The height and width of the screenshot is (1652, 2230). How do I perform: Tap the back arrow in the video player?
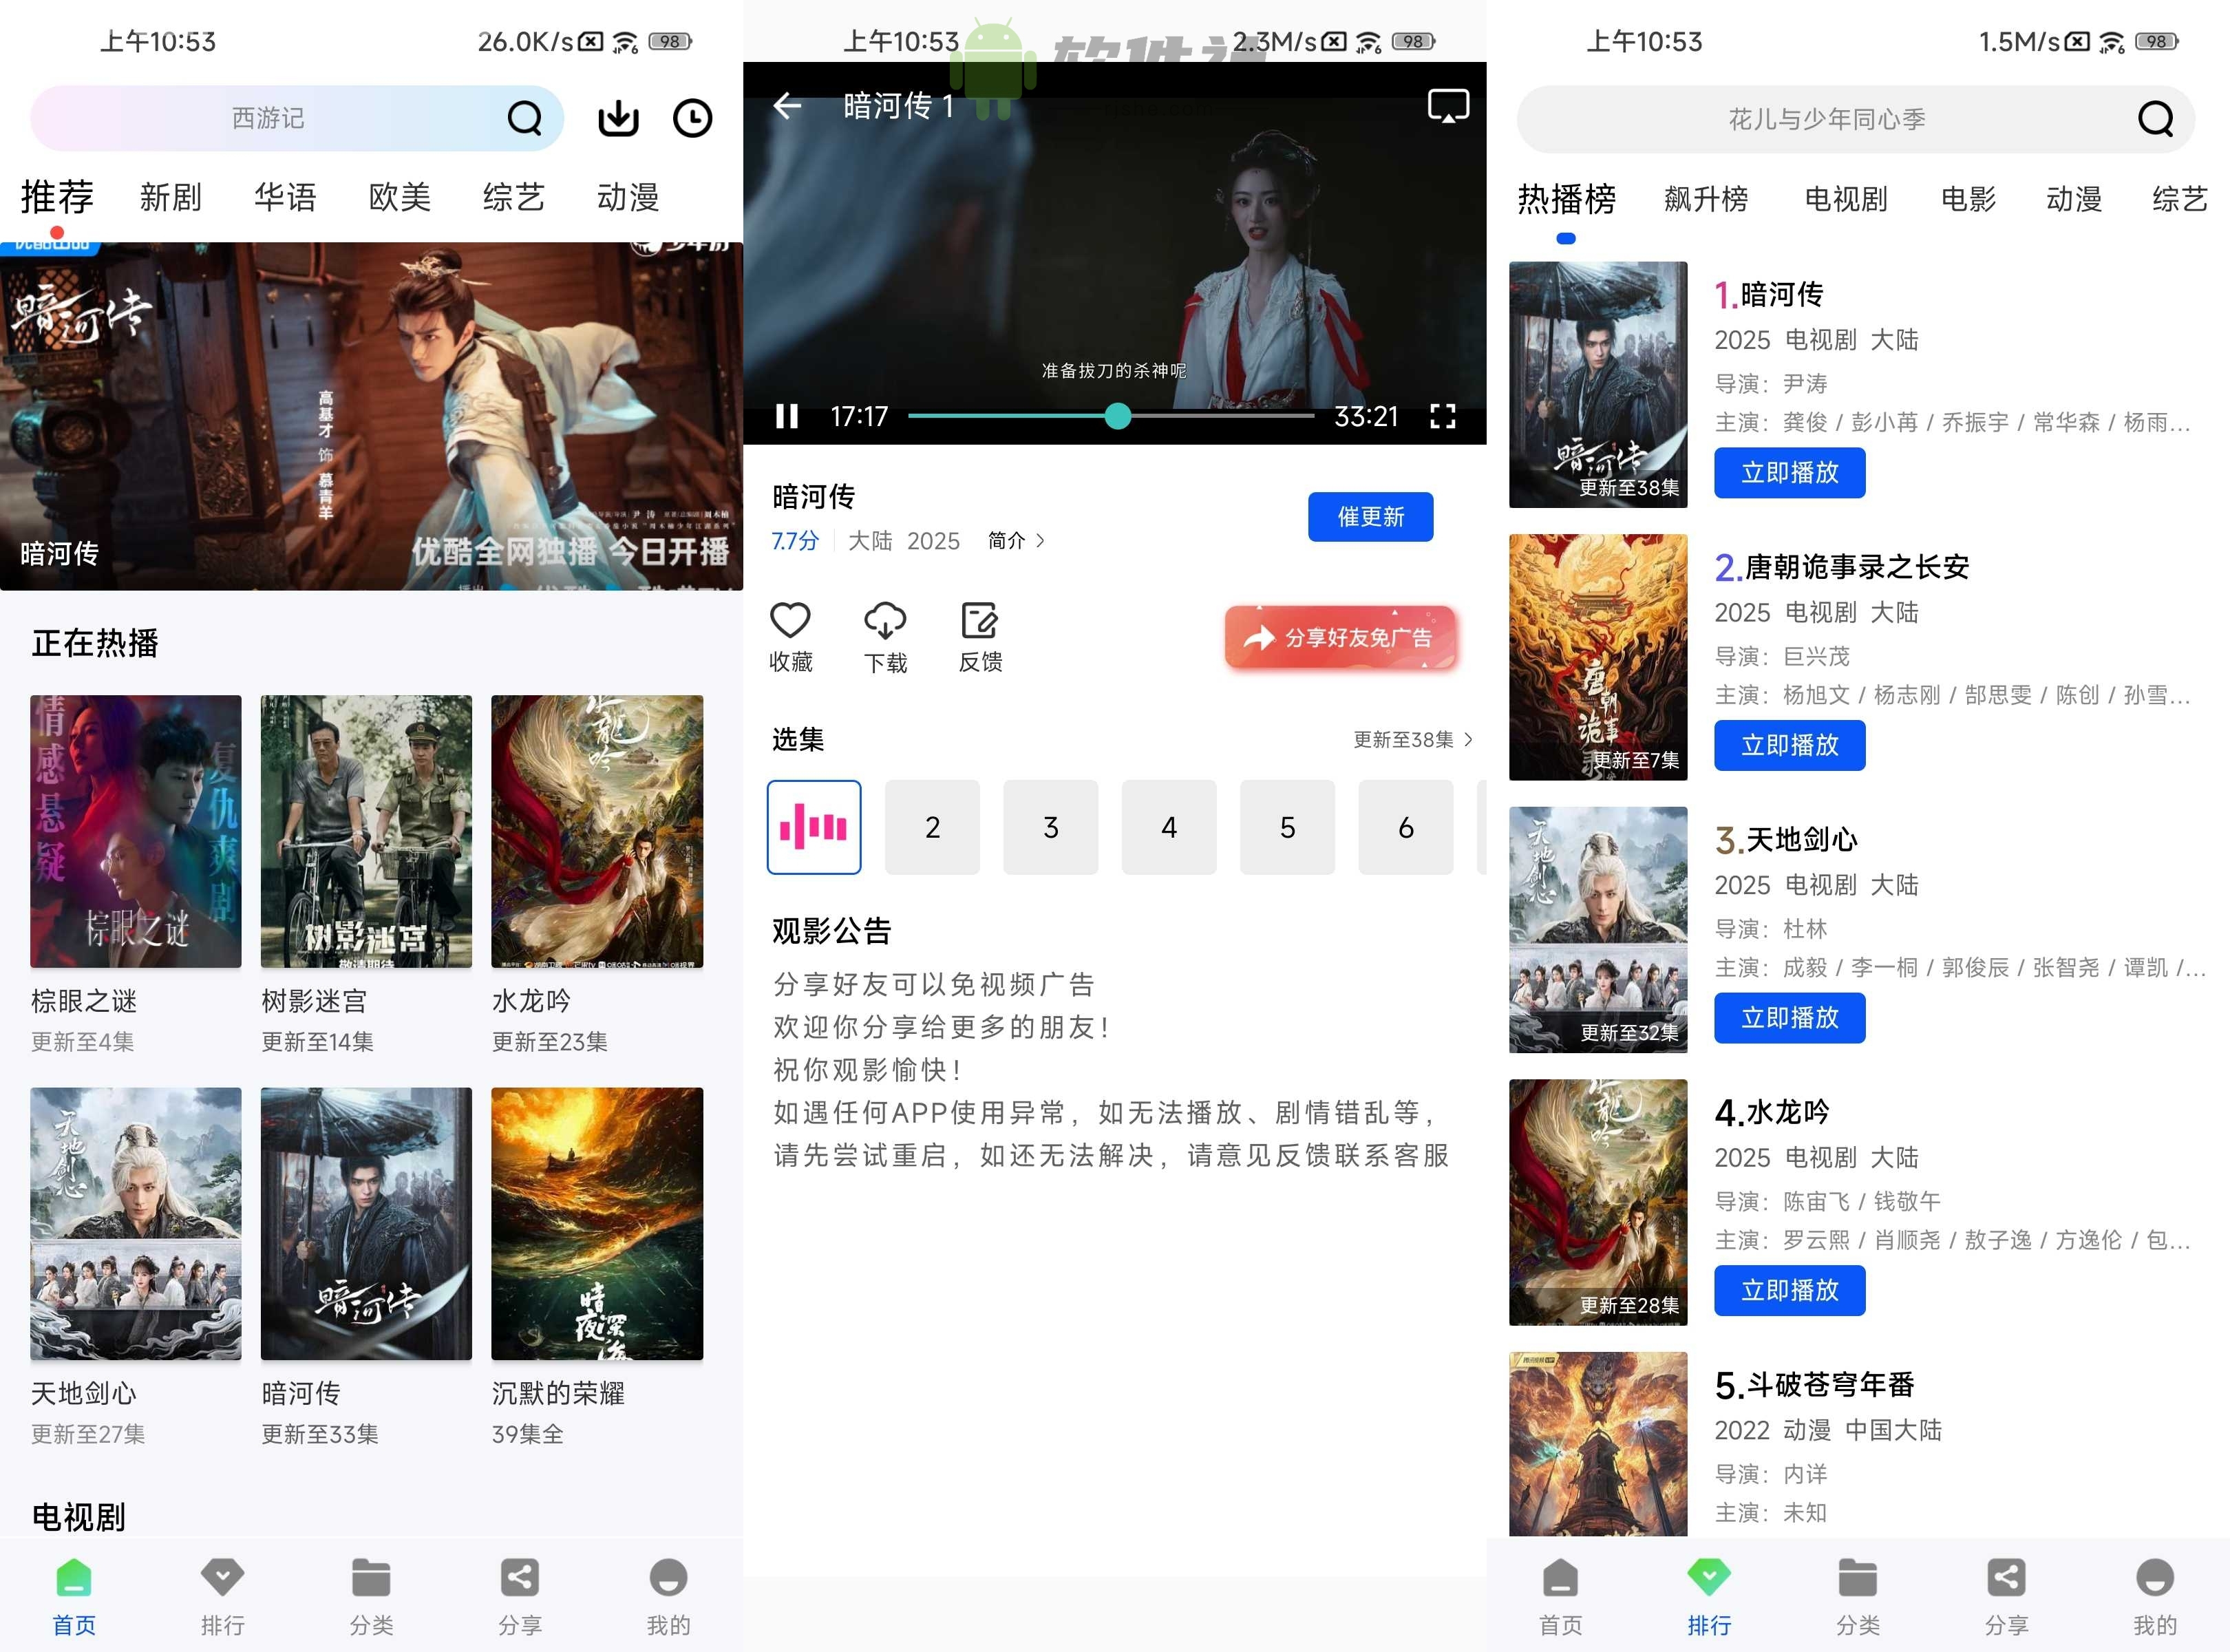pos(789,105)
